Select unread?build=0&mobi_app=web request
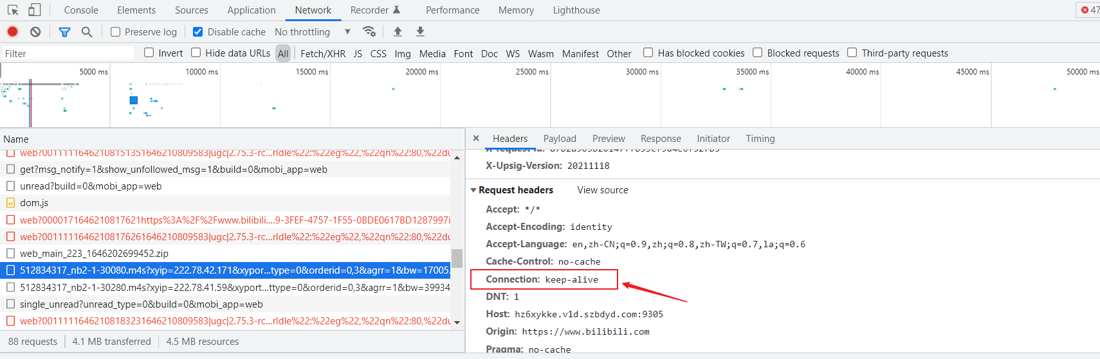Viewport: 1100px width, 359px height. [225, 186]
